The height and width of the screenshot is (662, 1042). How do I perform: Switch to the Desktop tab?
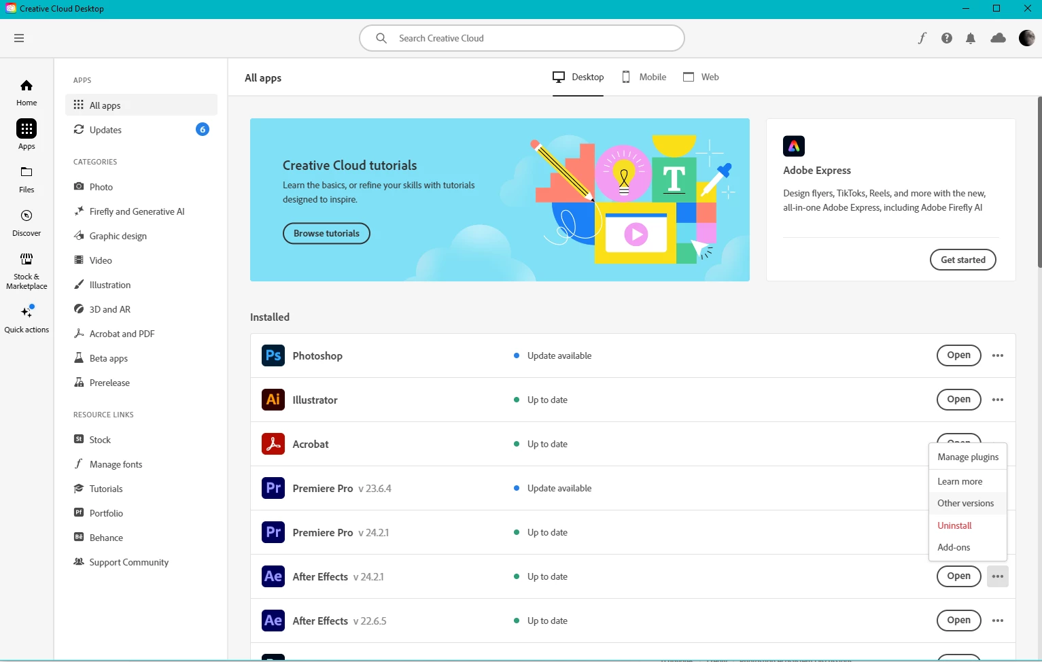578,77
